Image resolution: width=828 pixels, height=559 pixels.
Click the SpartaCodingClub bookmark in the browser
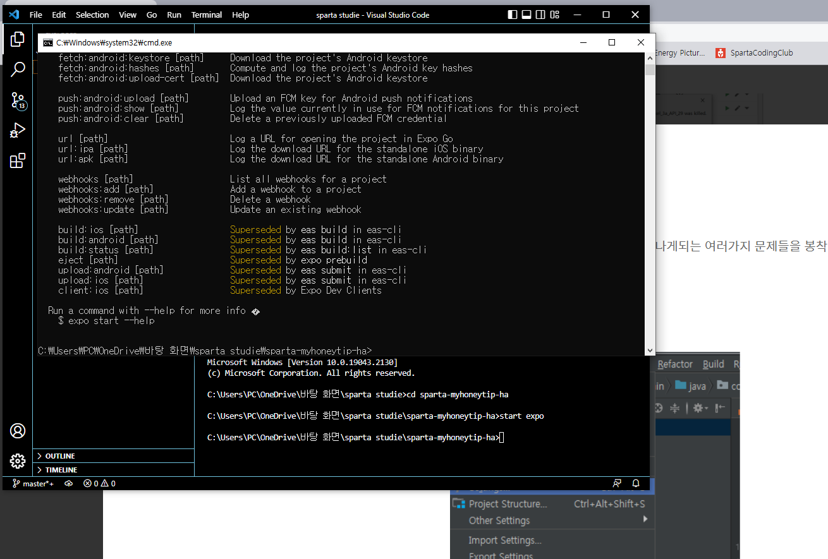(x=753, y=53)
